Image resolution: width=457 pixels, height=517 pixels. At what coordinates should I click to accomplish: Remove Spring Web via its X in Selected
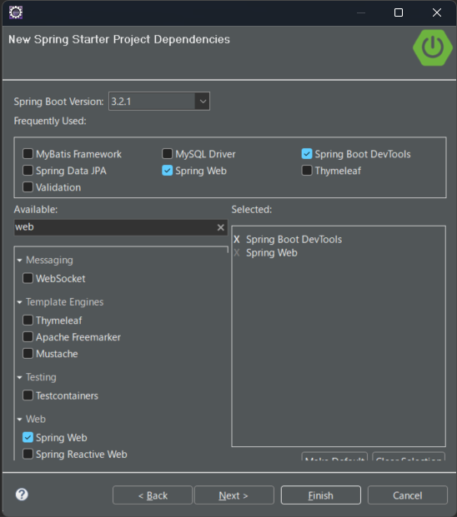237,253
